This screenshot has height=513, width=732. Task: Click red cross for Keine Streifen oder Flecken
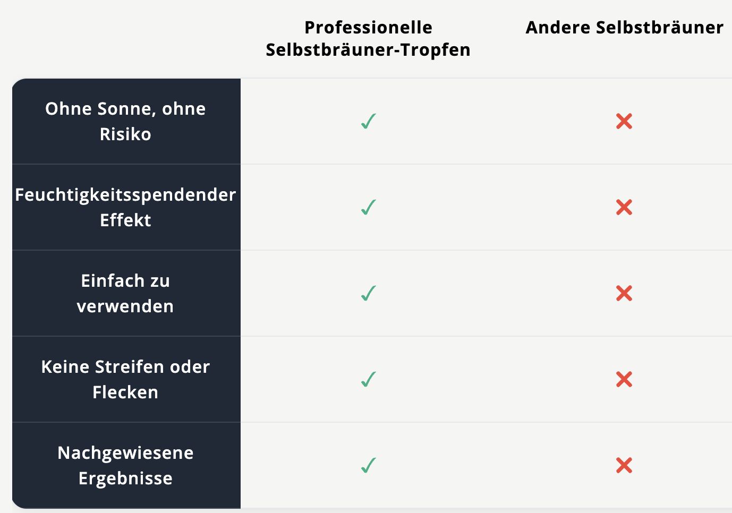coord(624,379)
